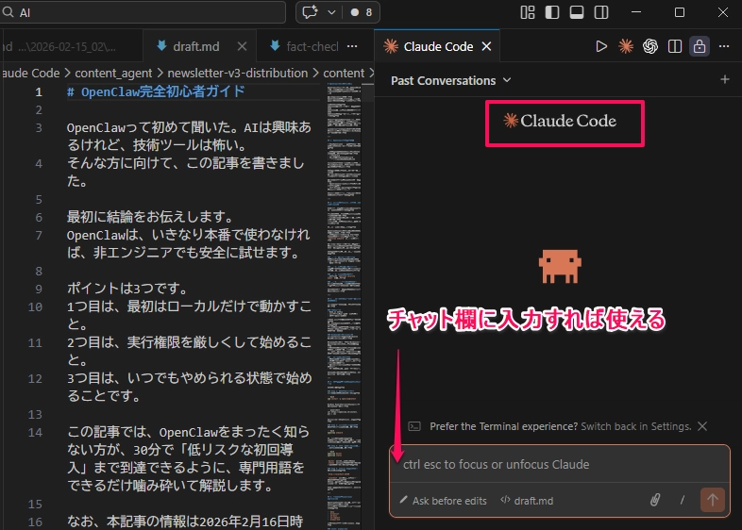Screen dimensions: 742x530
Task: Click the Run play icon in editor toolbar
Action: coord(601,46)
